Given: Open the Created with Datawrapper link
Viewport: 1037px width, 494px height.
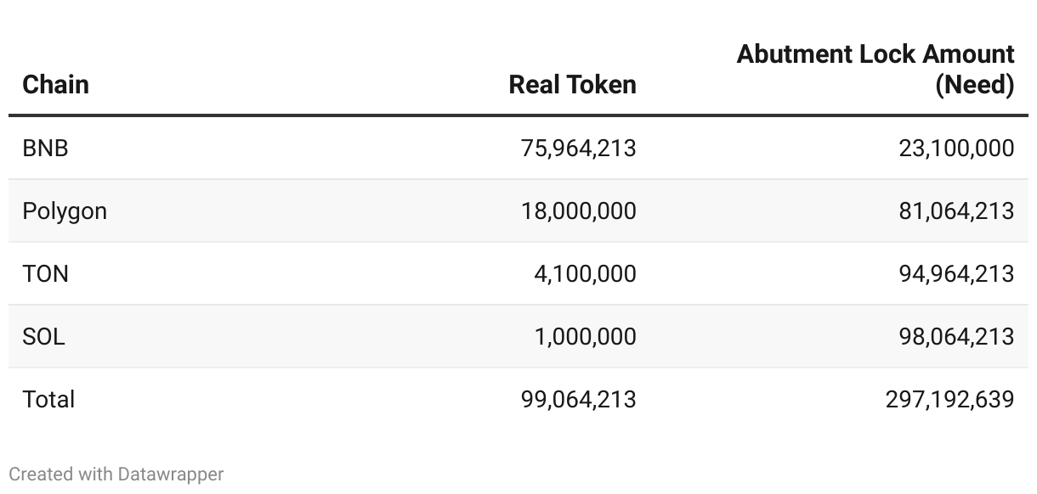Looking at the screenshot, I should coord(116,474).
